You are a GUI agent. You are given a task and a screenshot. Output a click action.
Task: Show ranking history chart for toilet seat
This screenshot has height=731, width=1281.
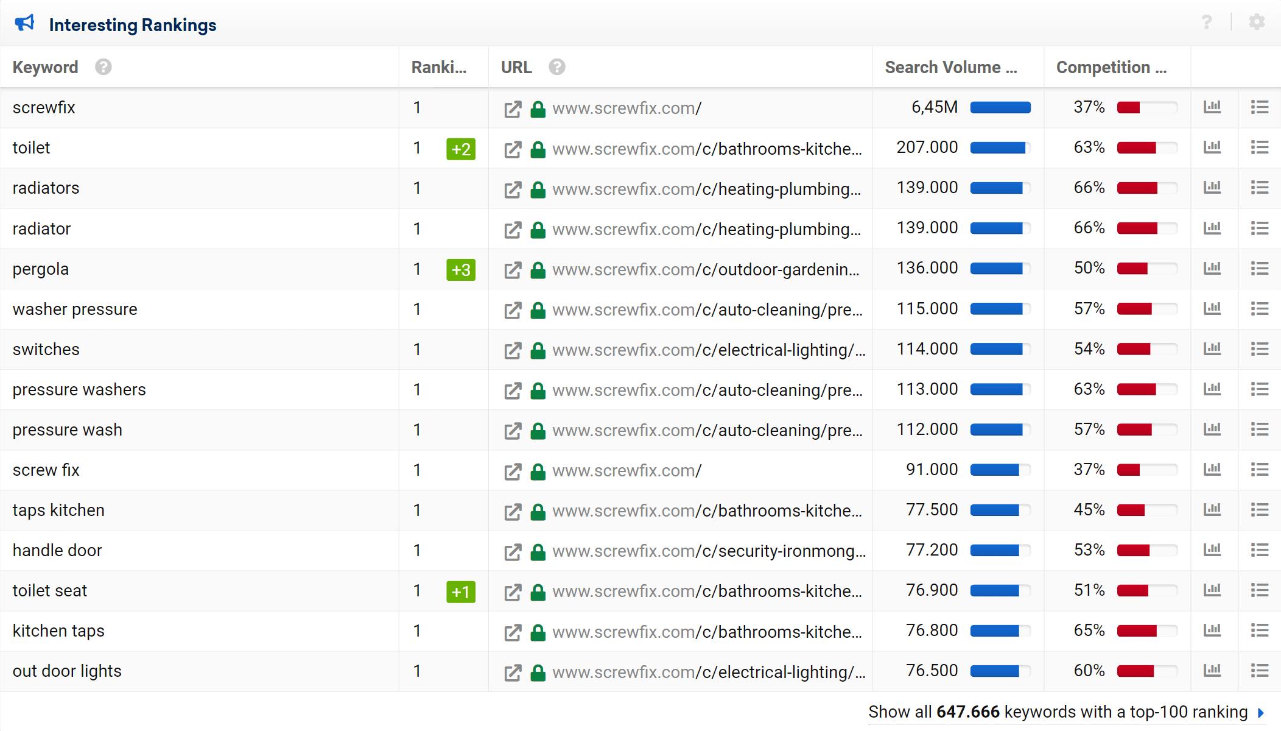tap(1212, 590)
